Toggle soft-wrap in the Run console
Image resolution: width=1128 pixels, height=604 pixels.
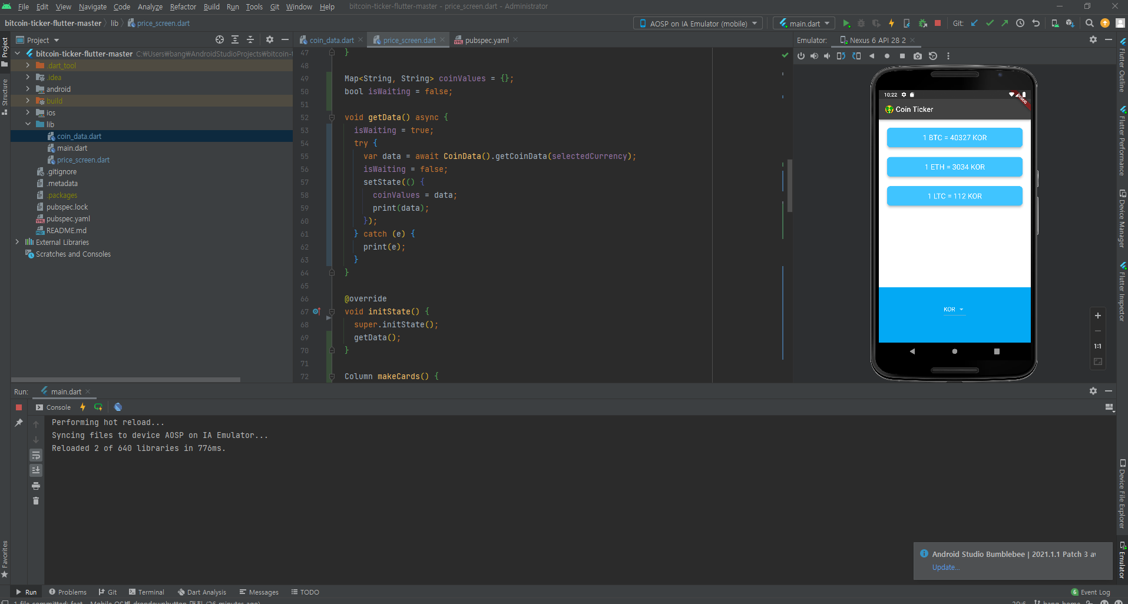click(x=36, y=455)
